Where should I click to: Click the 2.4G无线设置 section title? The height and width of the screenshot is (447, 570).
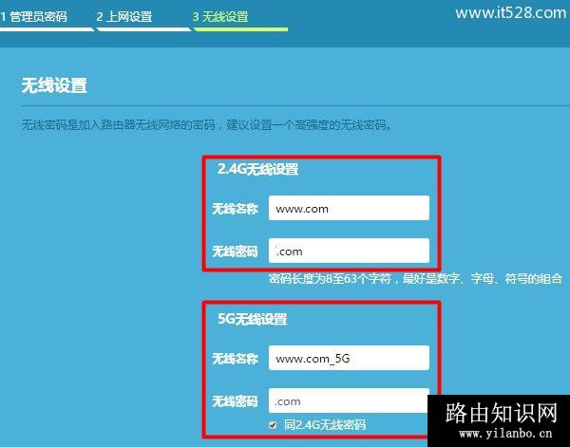point(257,169)
